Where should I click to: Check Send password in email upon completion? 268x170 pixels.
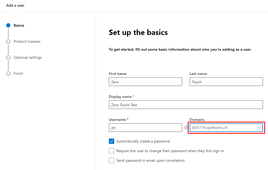pos(112,160)
